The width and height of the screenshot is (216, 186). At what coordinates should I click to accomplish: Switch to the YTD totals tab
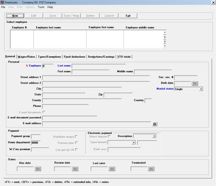[124, 57]
